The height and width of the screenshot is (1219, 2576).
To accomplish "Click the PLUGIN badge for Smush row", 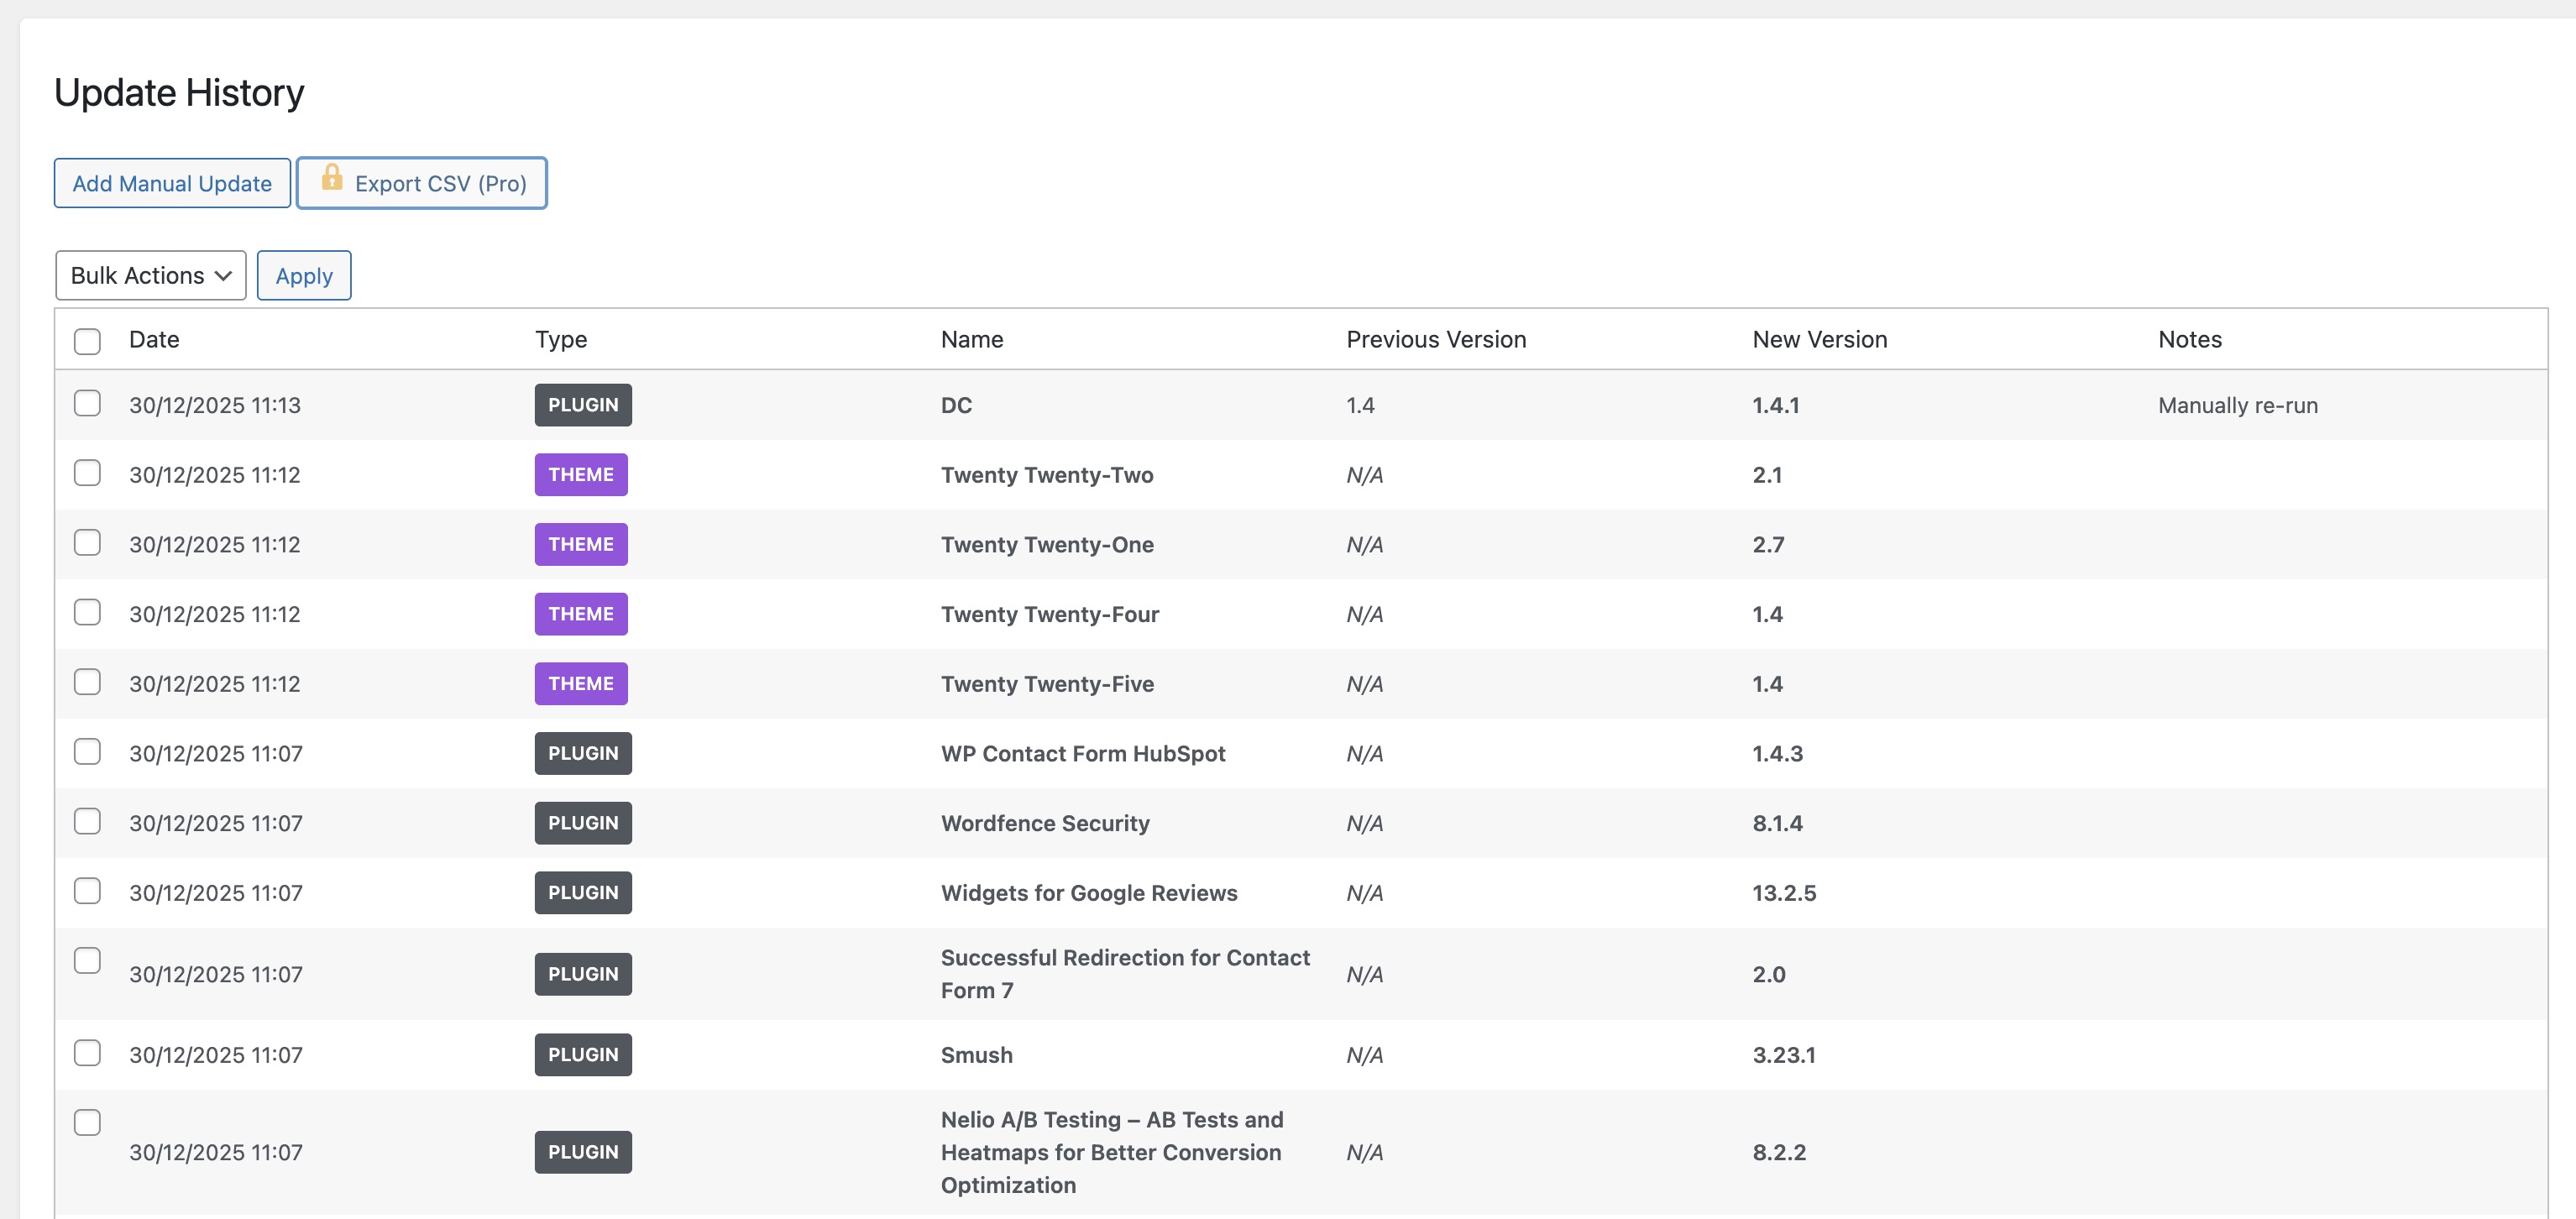I will 582,1055.
